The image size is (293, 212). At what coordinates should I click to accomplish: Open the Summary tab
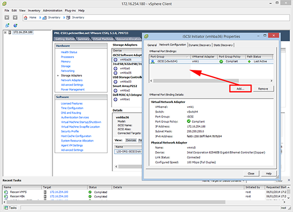(x=83, y=39)
